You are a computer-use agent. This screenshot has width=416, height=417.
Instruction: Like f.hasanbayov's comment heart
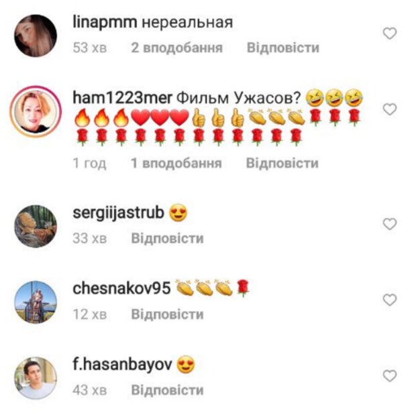(x=390, y=376)
